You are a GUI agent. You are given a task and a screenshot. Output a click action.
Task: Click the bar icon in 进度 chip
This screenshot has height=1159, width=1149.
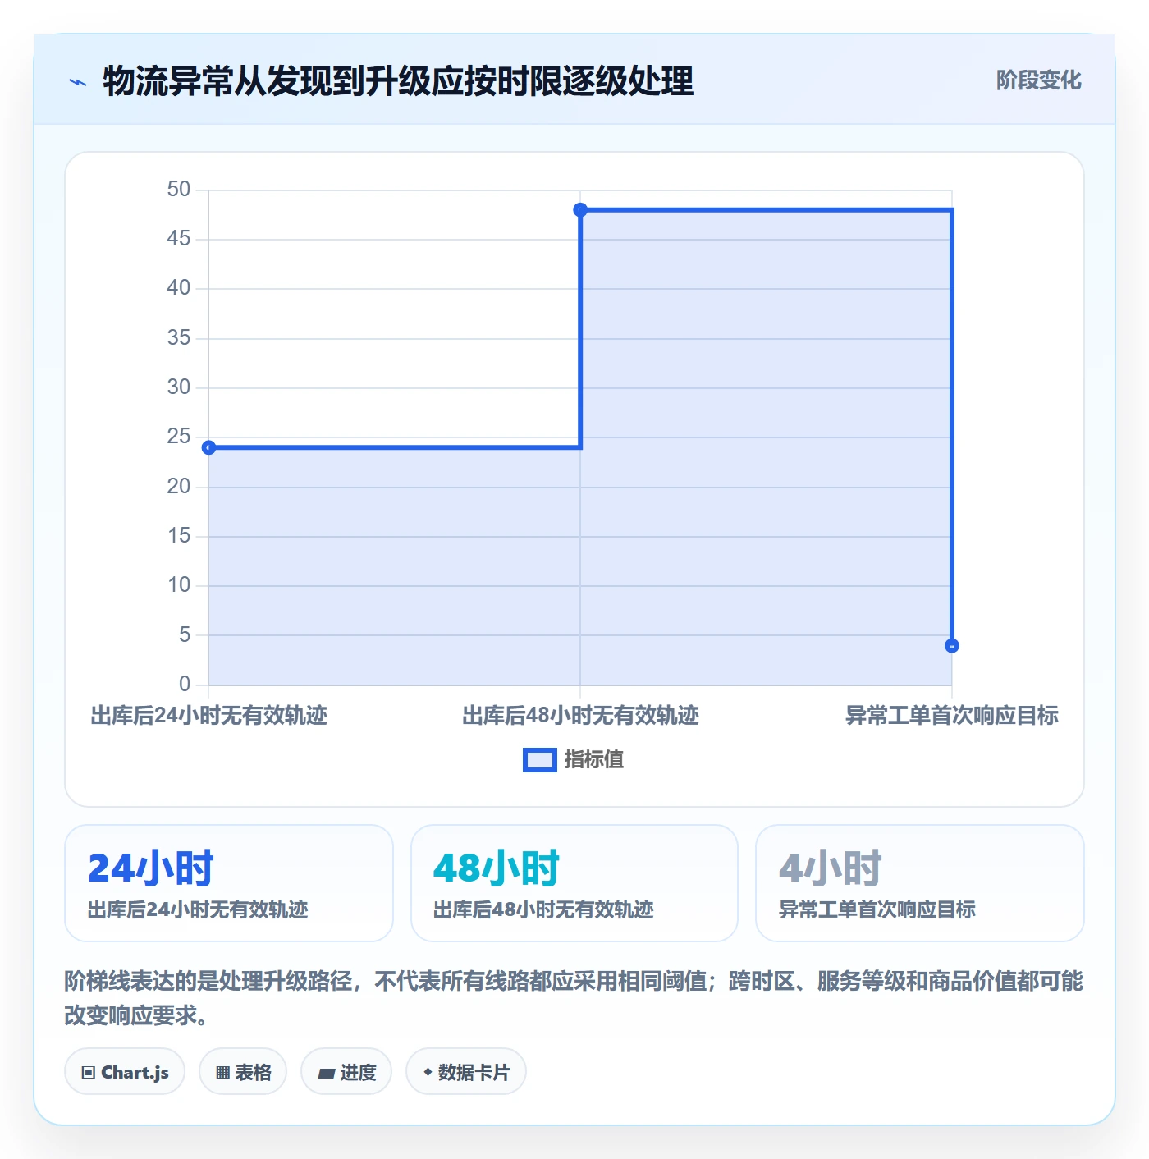click(x=327, y=1073)
